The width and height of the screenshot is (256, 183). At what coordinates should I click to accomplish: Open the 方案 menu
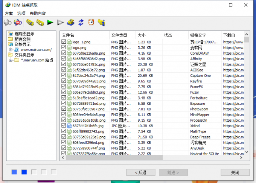[x=9, y=13]
